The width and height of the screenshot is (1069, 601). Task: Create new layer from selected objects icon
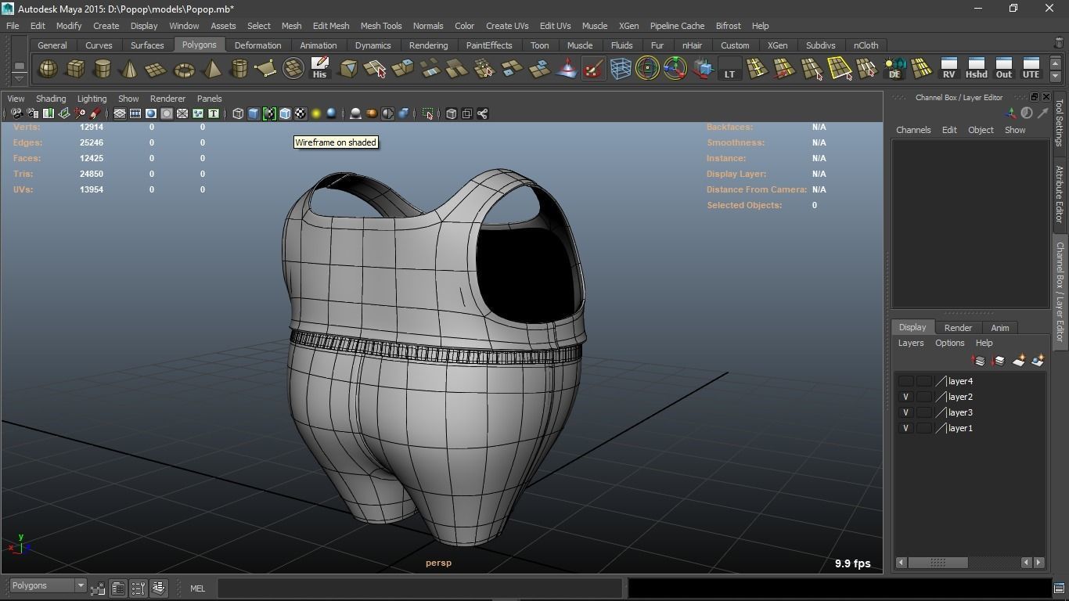coord(1038,361)
